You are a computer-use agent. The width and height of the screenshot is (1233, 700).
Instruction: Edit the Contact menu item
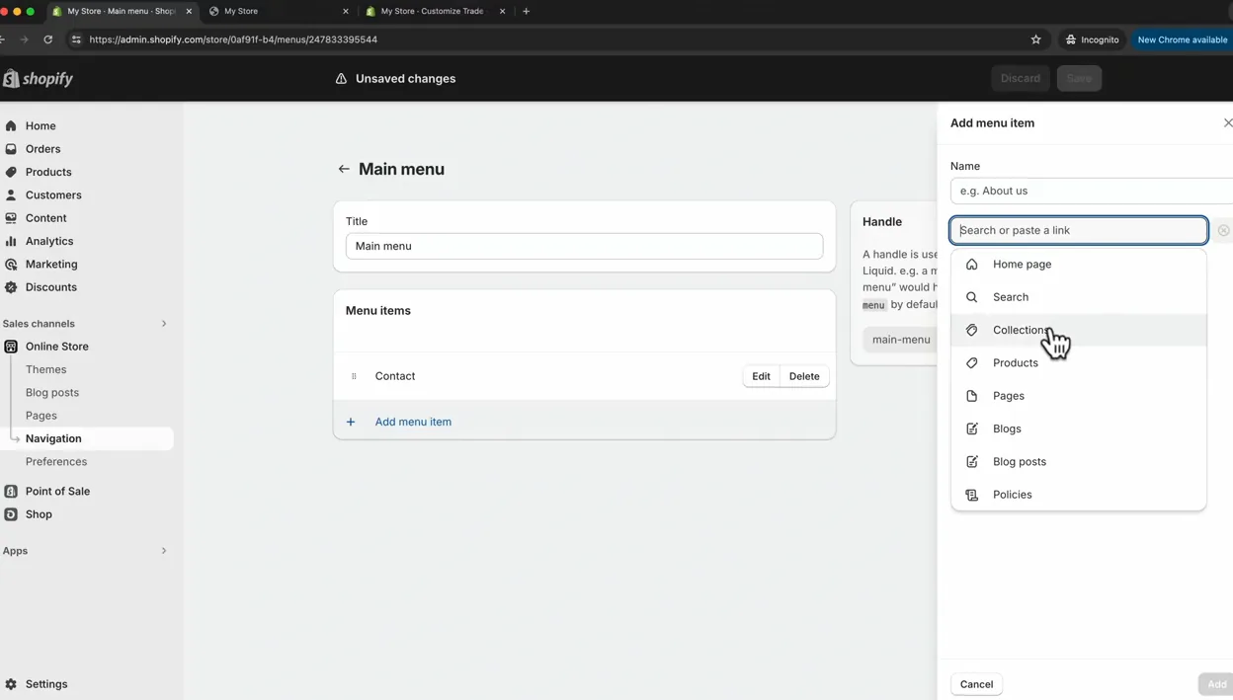pyautogui.click(x=761, y=376)
